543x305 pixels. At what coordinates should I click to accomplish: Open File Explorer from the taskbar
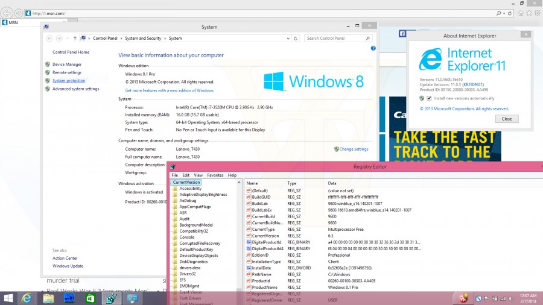click(x=48, y=298)
